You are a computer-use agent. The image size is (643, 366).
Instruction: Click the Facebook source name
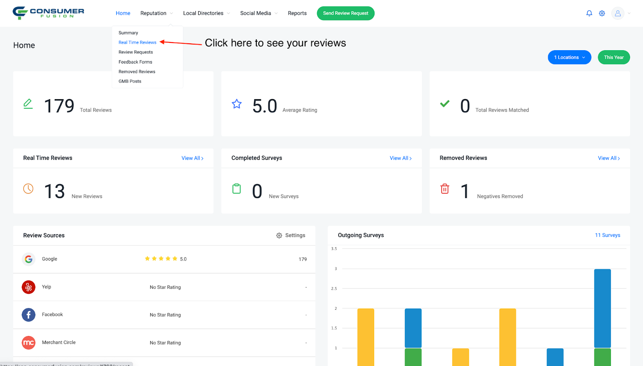coord(52,315)
